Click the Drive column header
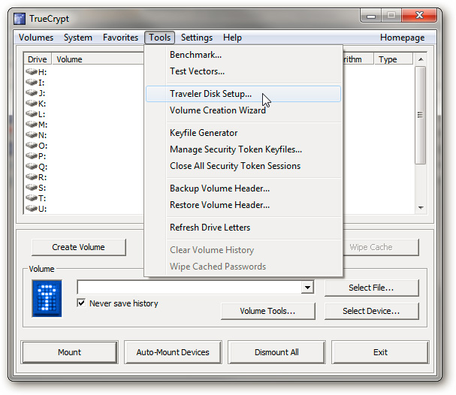The width and height of the screenshot is (456, 395). pos(38,59)
